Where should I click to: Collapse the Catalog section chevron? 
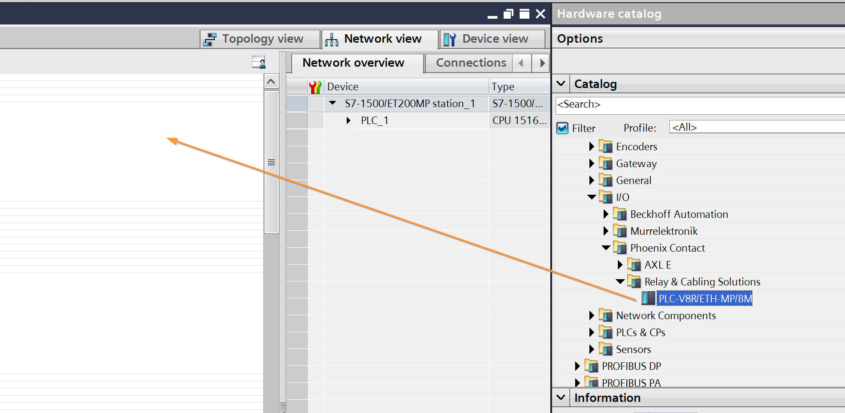click(561, 84)
